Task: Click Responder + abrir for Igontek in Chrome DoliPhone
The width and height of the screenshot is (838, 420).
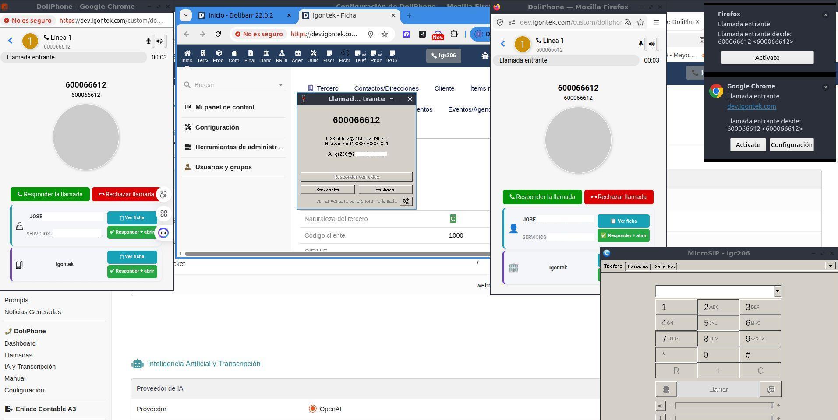Action: (132, 271)
